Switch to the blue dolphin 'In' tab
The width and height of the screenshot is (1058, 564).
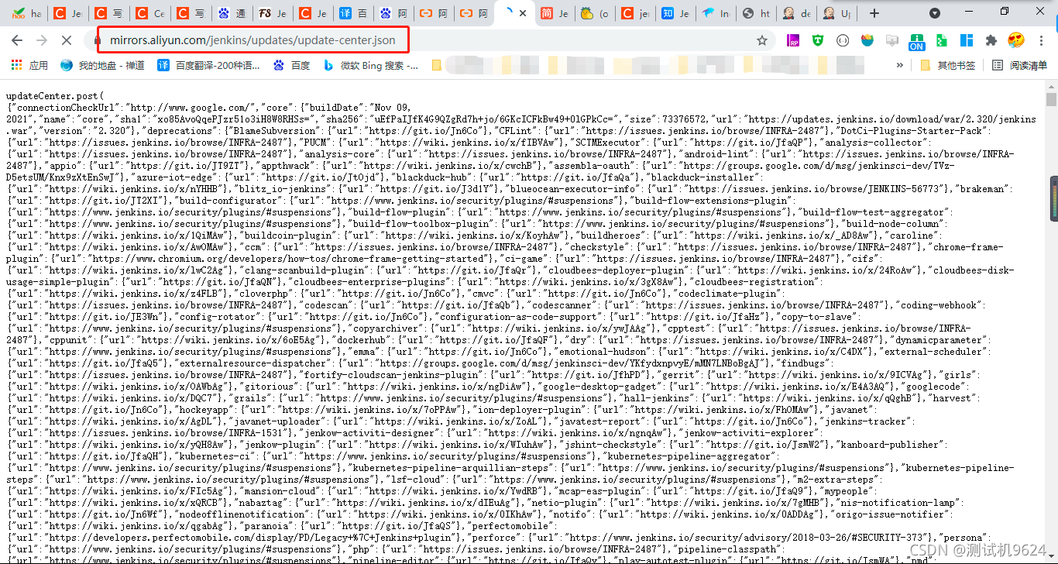pos(716,13)
